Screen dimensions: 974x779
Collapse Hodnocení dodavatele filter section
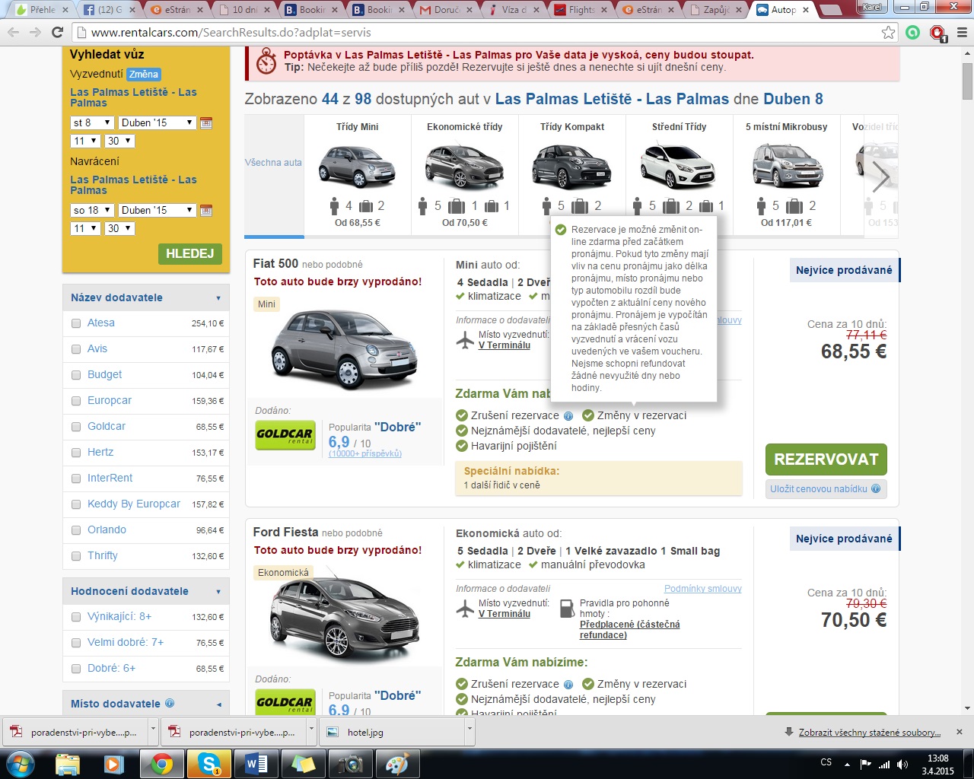tap(146, 591)
